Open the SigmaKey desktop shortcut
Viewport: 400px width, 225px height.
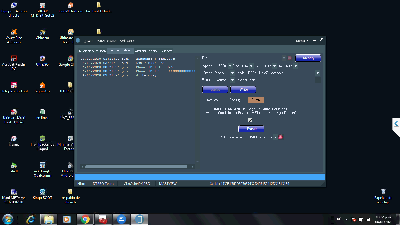(x=42, y=88)
